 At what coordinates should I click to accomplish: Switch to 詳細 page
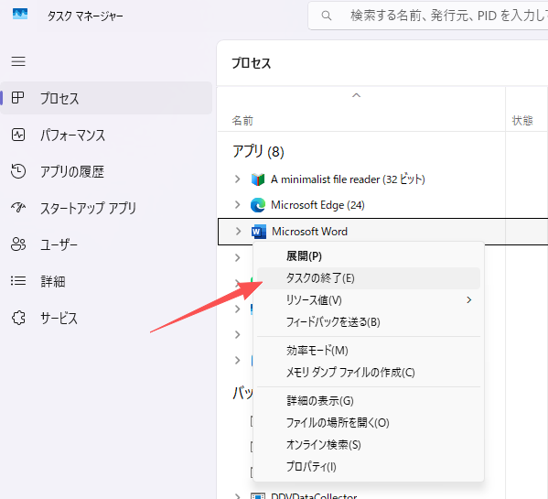pyautogui.click(x=106, y=281)
